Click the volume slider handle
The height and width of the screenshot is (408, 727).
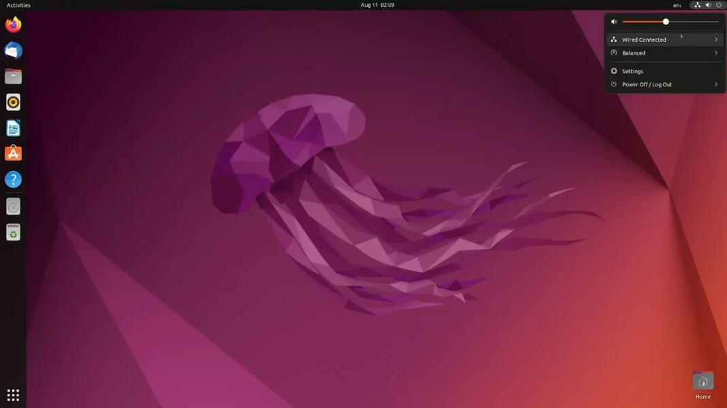(x=666, y=22)
